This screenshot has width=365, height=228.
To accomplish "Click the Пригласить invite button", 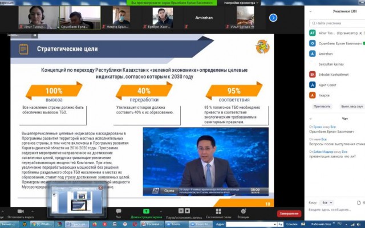I will coord(322,107).
